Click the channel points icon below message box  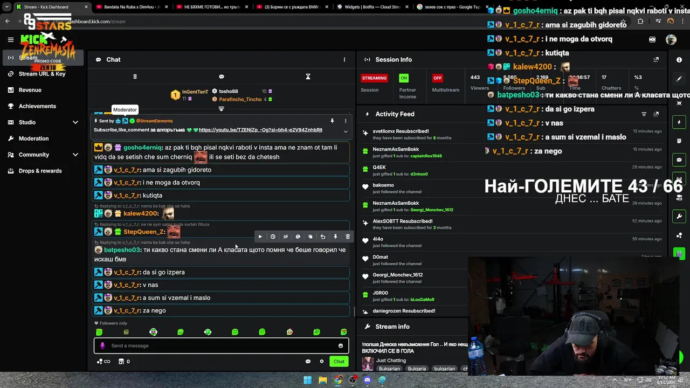point(103,362)
